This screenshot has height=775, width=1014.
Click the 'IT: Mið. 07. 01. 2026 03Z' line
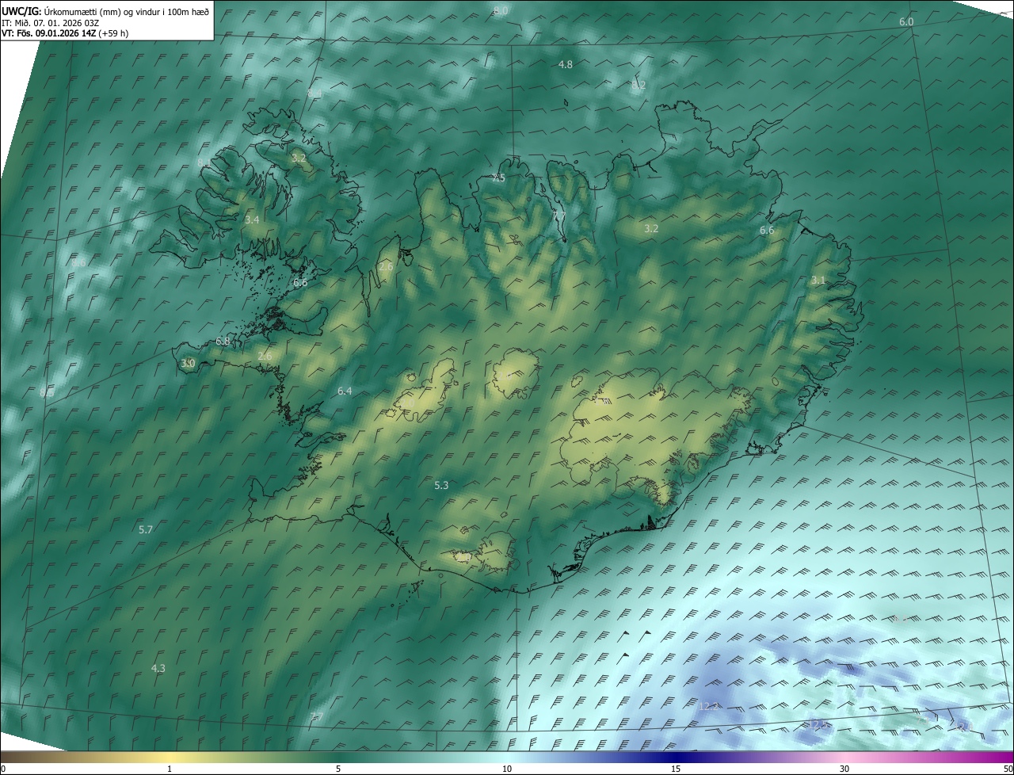click(50, 23)
